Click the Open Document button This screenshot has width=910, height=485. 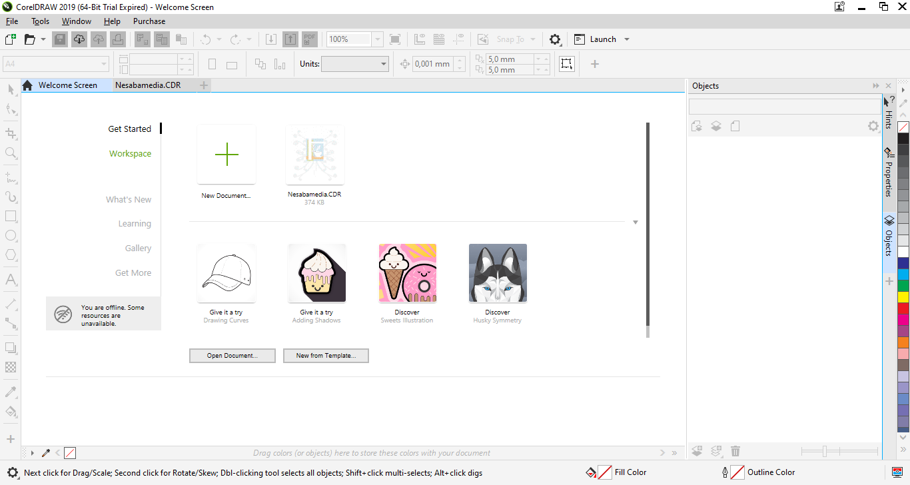click(x=232, y=356)
